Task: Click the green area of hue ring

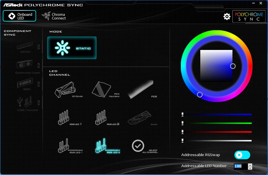Action: 202,37
